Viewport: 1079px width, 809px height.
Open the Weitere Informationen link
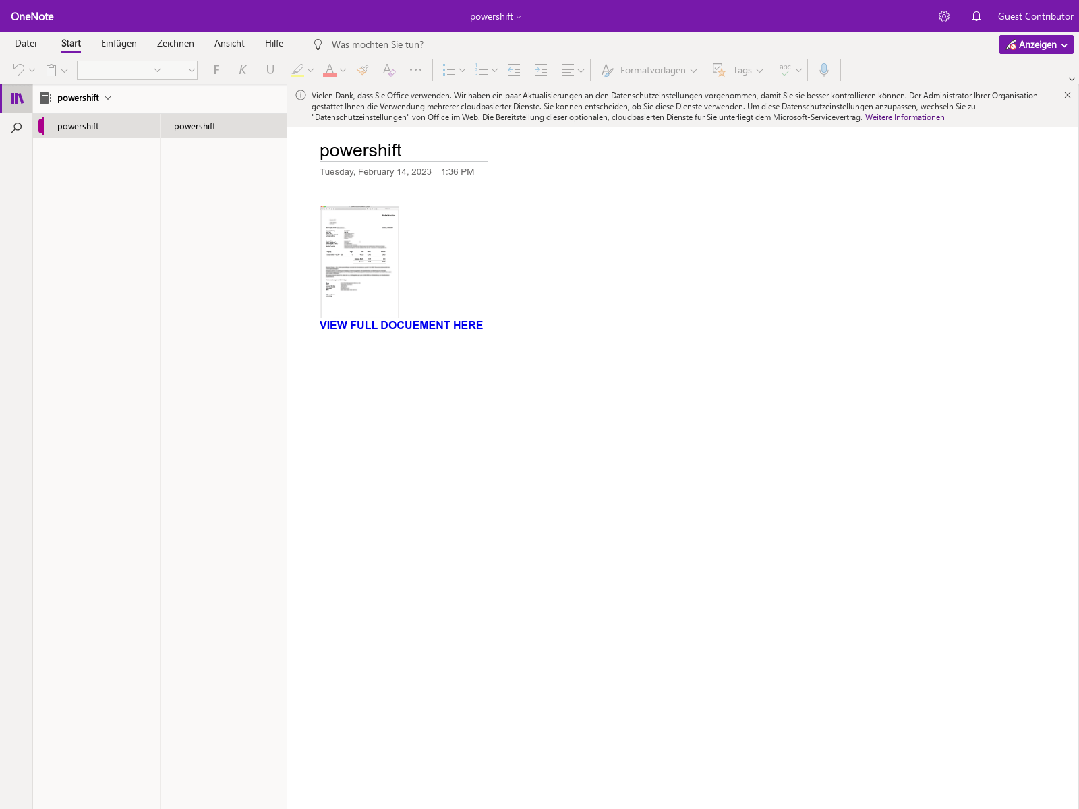pyautogui.click(x=904, y=117)
